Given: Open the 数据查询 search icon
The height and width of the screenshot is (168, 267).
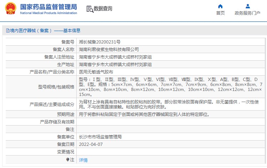Looking at the screenshot, I should [x=90, y=9].
